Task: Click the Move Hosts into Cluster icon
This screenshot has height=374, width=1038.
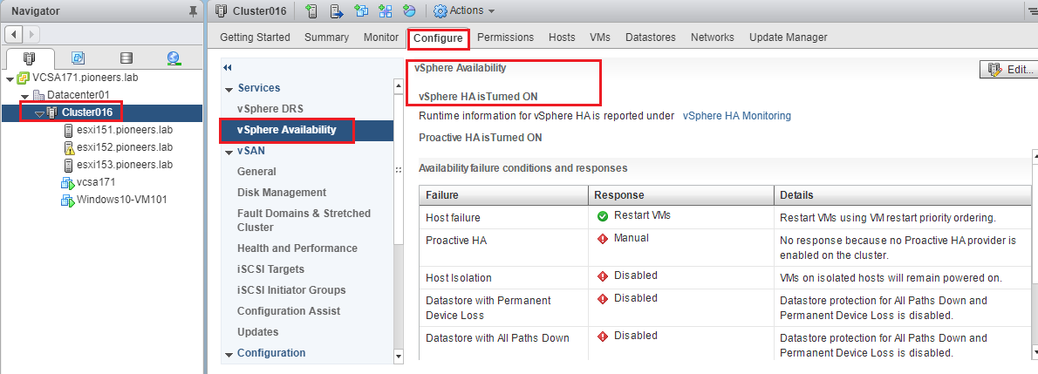Action: (x=337, y=10)
